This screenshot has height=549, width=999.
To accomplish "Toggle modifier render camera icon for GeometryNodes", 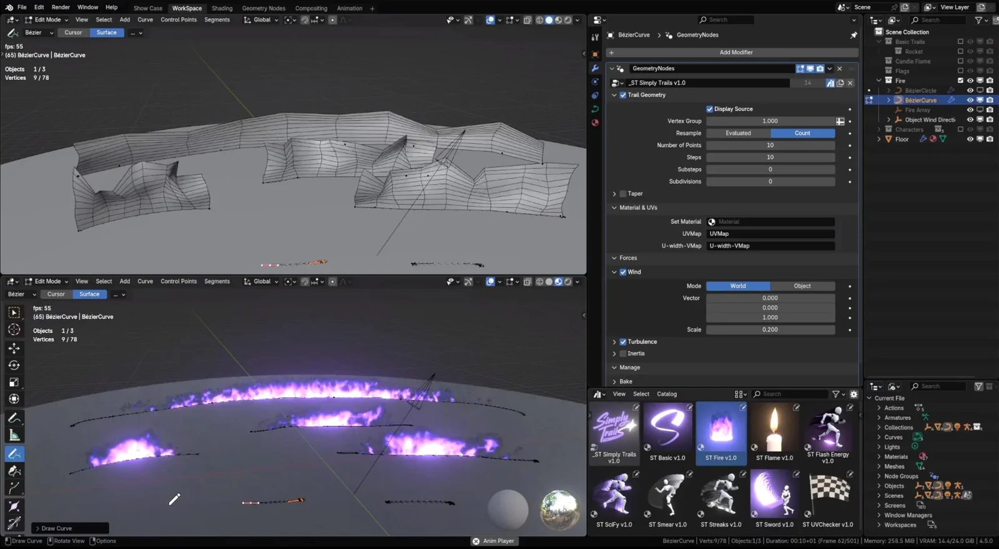I will click(820, 69).
